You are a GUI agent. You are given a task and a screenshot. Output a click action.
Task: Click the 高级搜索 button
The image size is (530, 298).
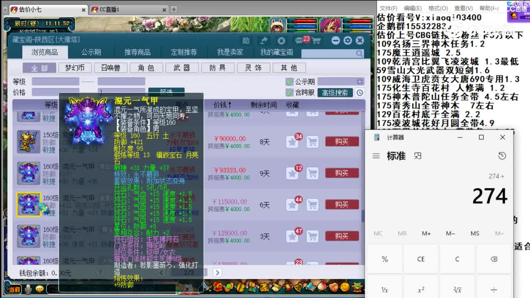(x=335, y=93)
